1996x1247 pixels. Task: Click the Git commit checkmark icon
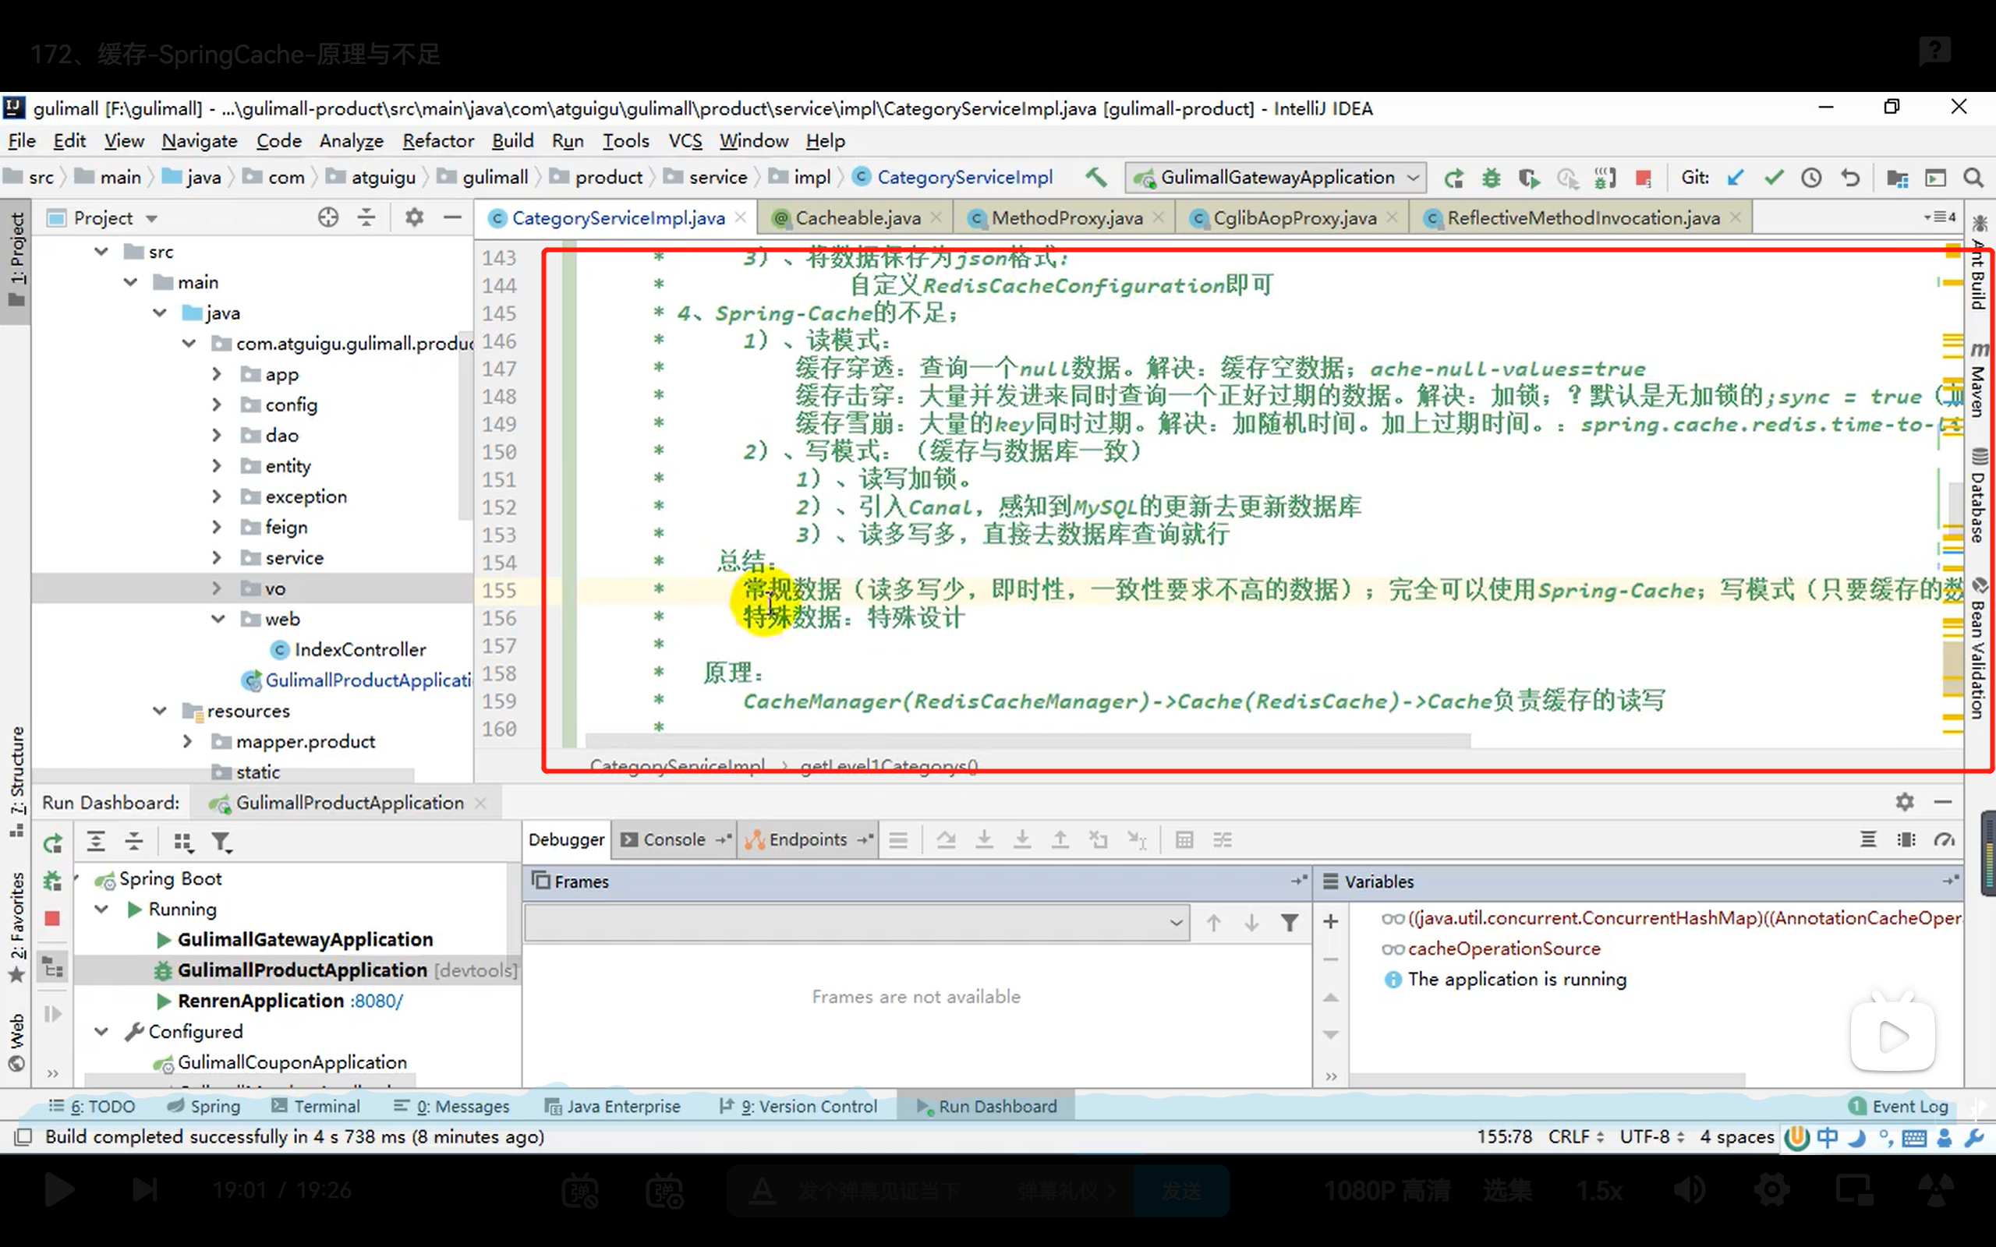click(x=1773, y=178)
